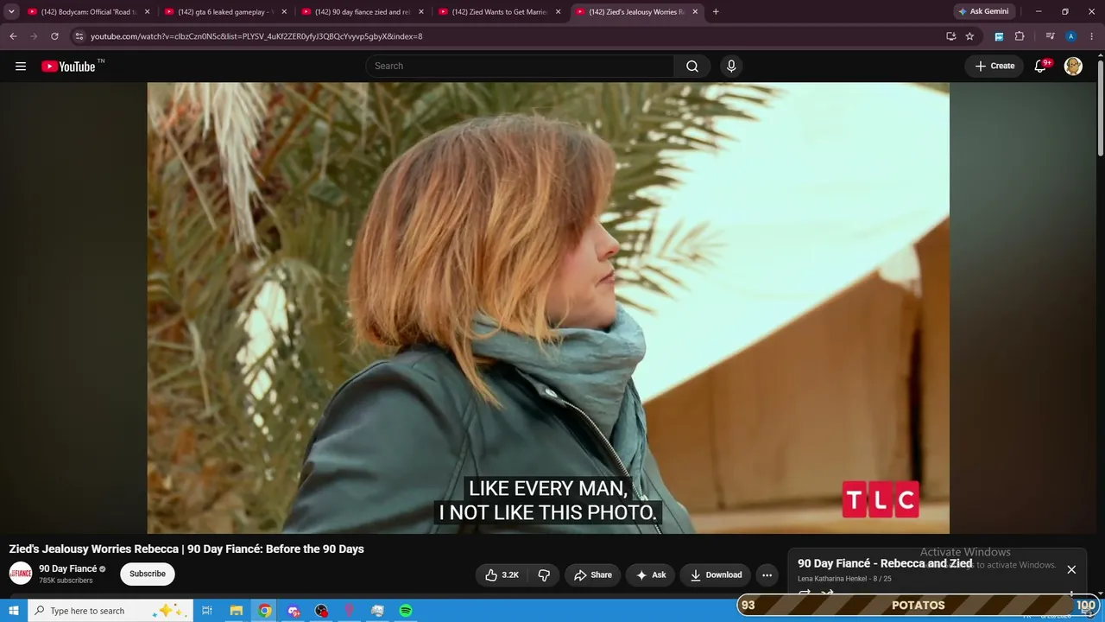Open the Chrome profile avatar
1105x622 pixels.
coord(1070,36)
